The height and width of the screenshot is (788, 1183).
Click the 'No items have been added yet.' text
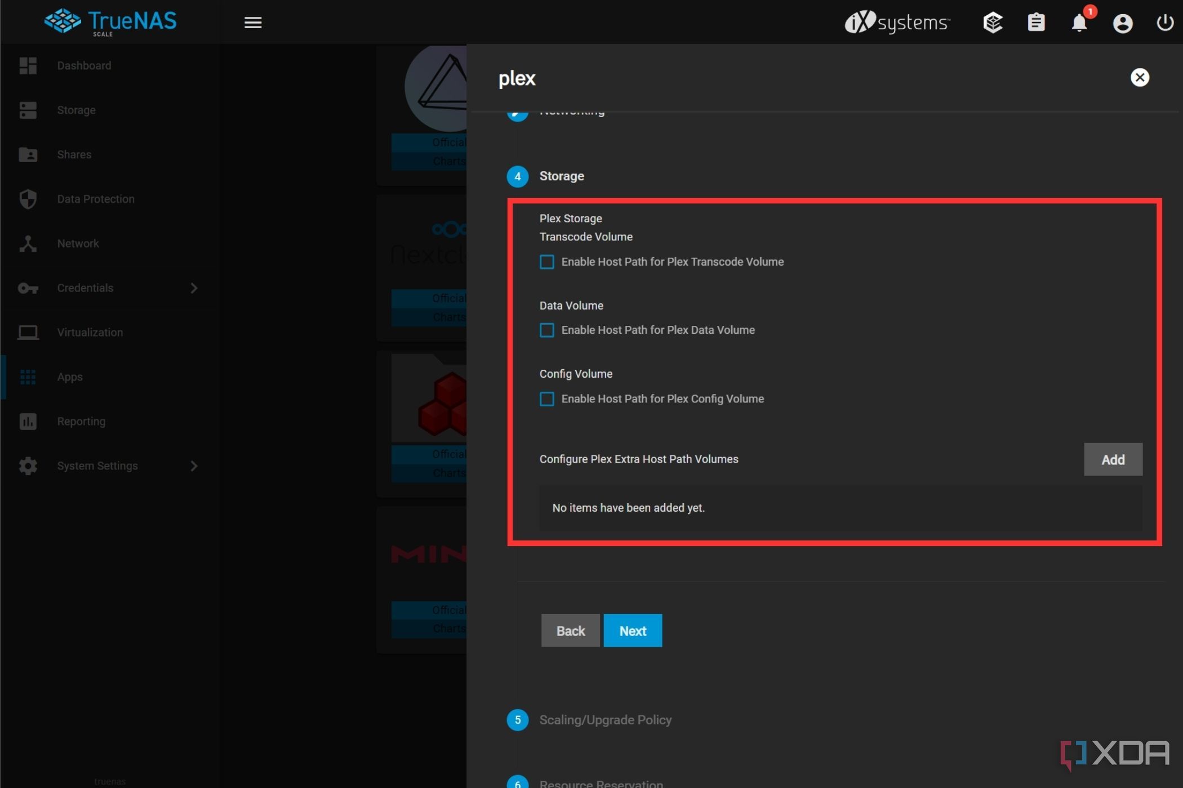tap(628, 508)
